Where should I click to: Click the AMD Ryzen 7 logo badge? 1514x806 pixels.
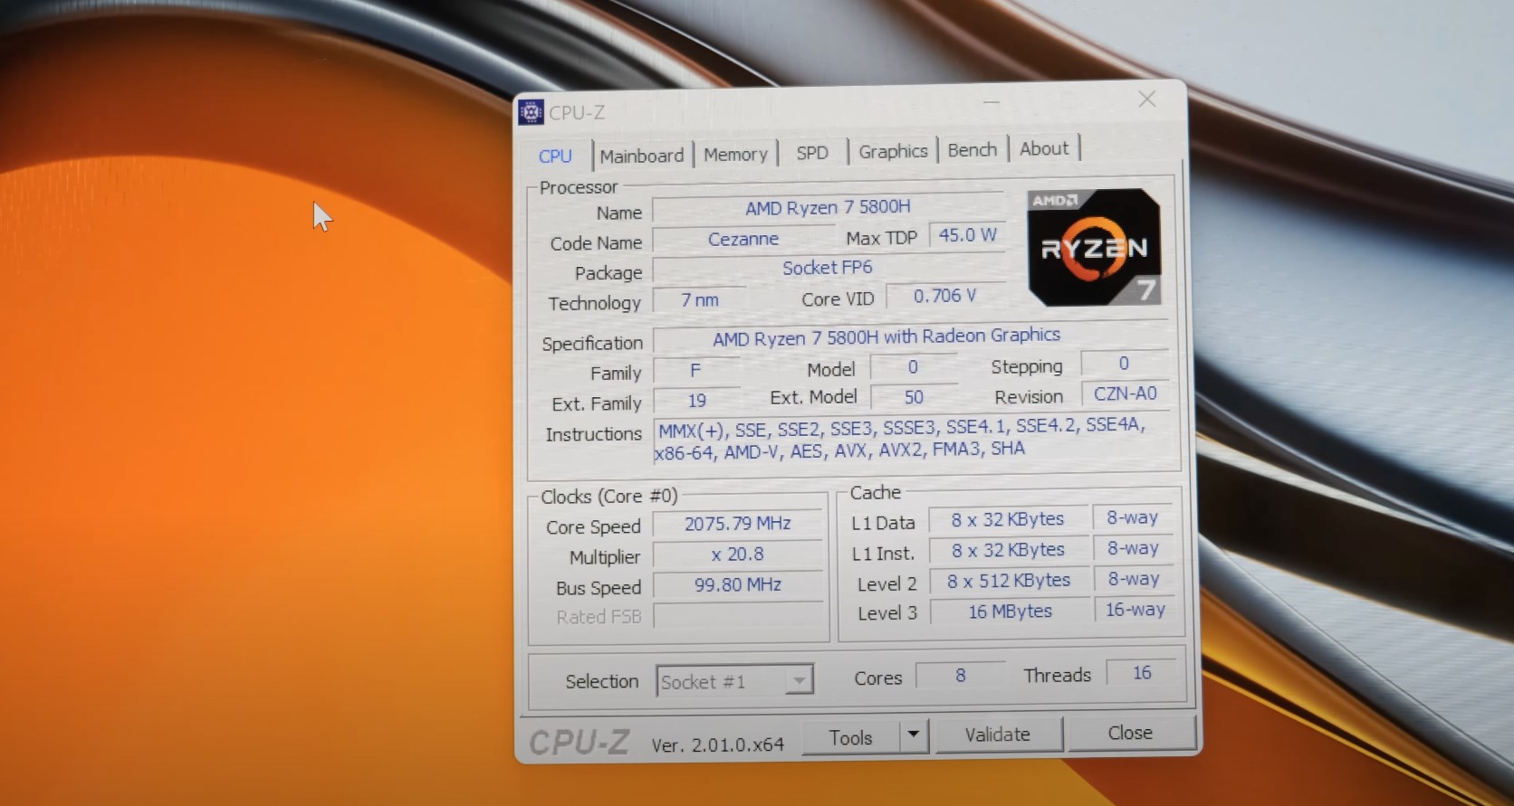click(1094, 247)
